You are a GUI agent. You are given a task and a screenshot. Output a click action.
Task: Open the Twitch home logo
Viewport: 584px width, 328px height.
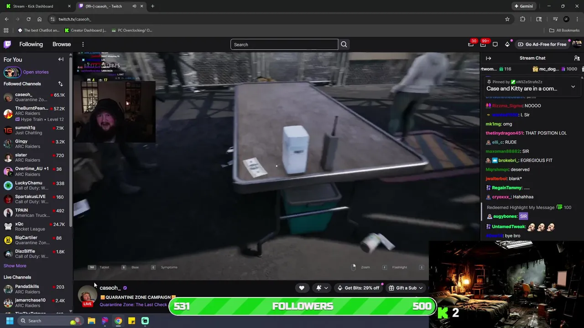[7, 44]
